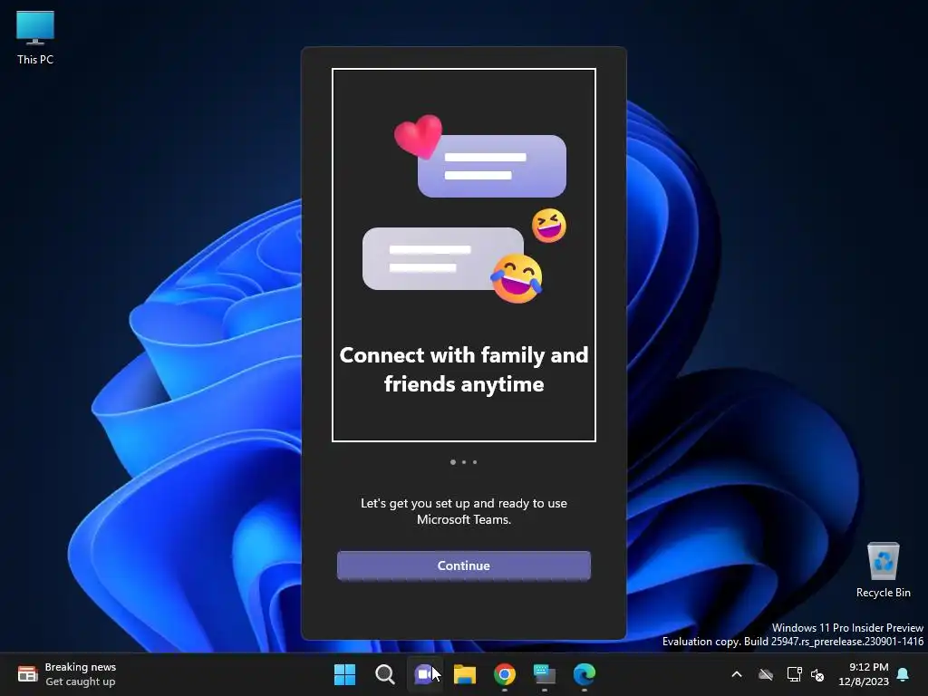Open the network status tray icon
The height and width of the screenshot is (696, 928).
point(794,674)
